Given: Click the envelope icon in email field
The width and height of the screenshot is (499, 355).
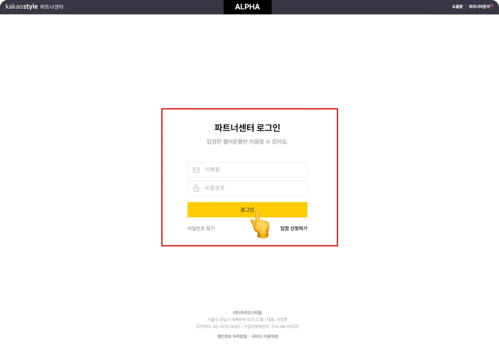Looking at the screenshot, I should click(196, 170).
